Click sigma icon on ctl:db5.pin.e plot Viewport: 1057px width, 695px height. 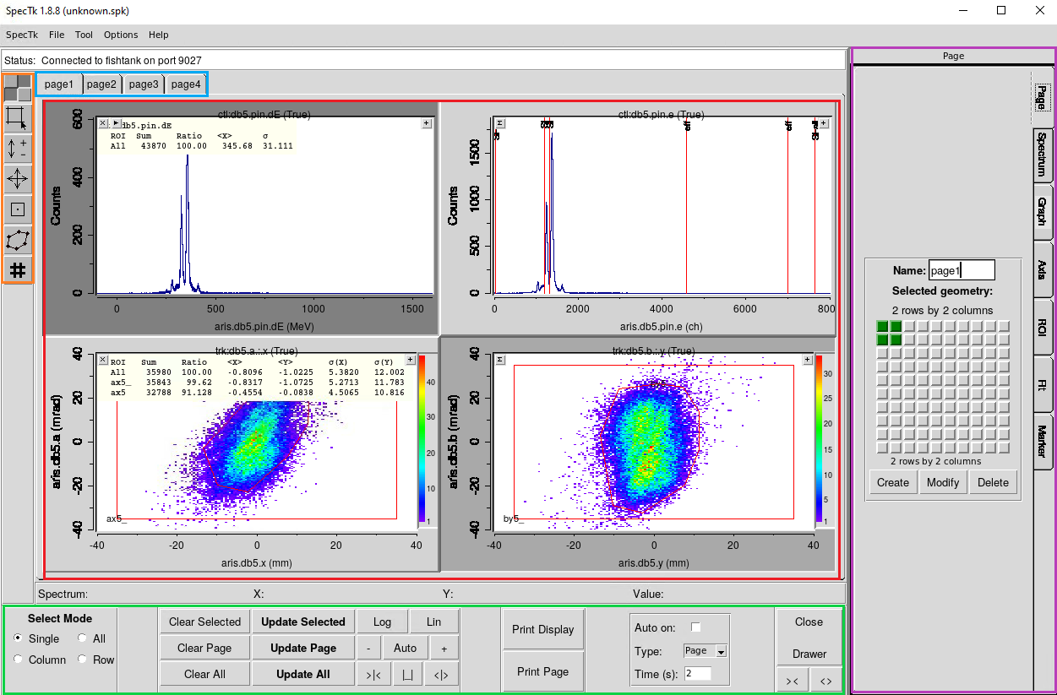point(499,123)
